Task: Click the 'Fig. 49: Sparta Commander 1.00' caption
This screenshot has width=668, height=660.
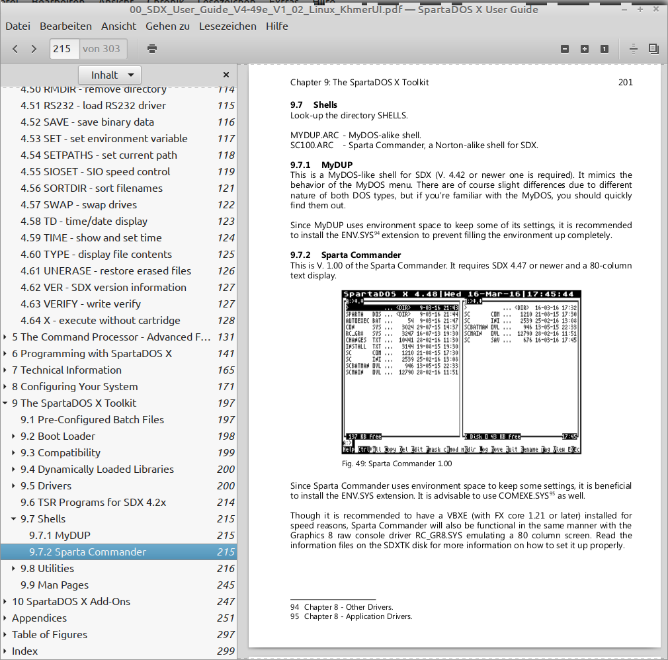Action: pyautogui.click(x=397, y=464)
